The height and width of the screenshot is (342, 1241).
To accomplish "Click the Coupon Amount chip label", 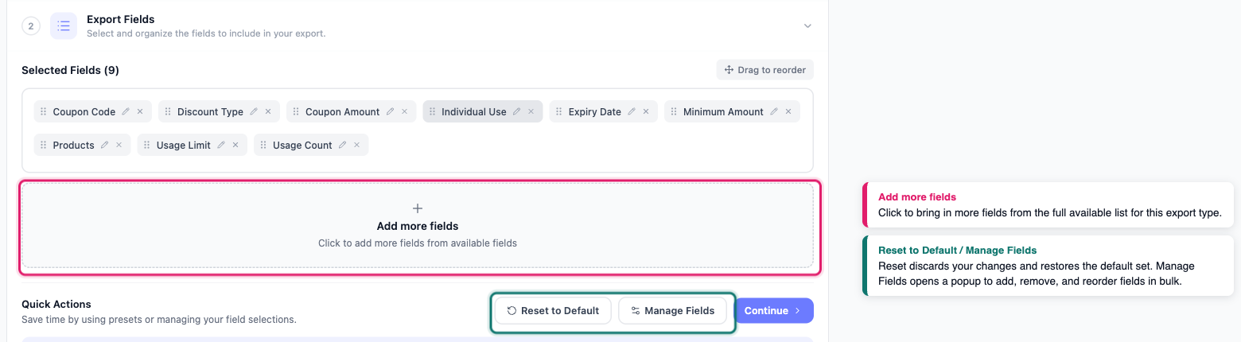I will point(343,112).
